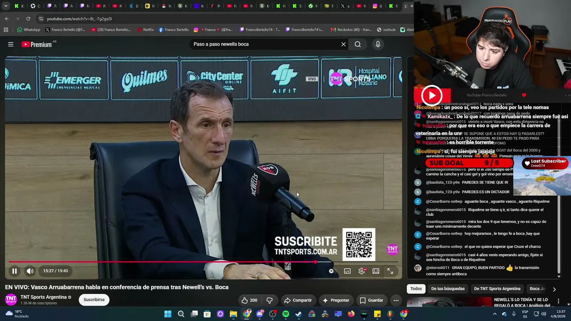Viewport: 571px width, 321px height.
Task: Reload the current page
Action: click(x=28, y=19)
